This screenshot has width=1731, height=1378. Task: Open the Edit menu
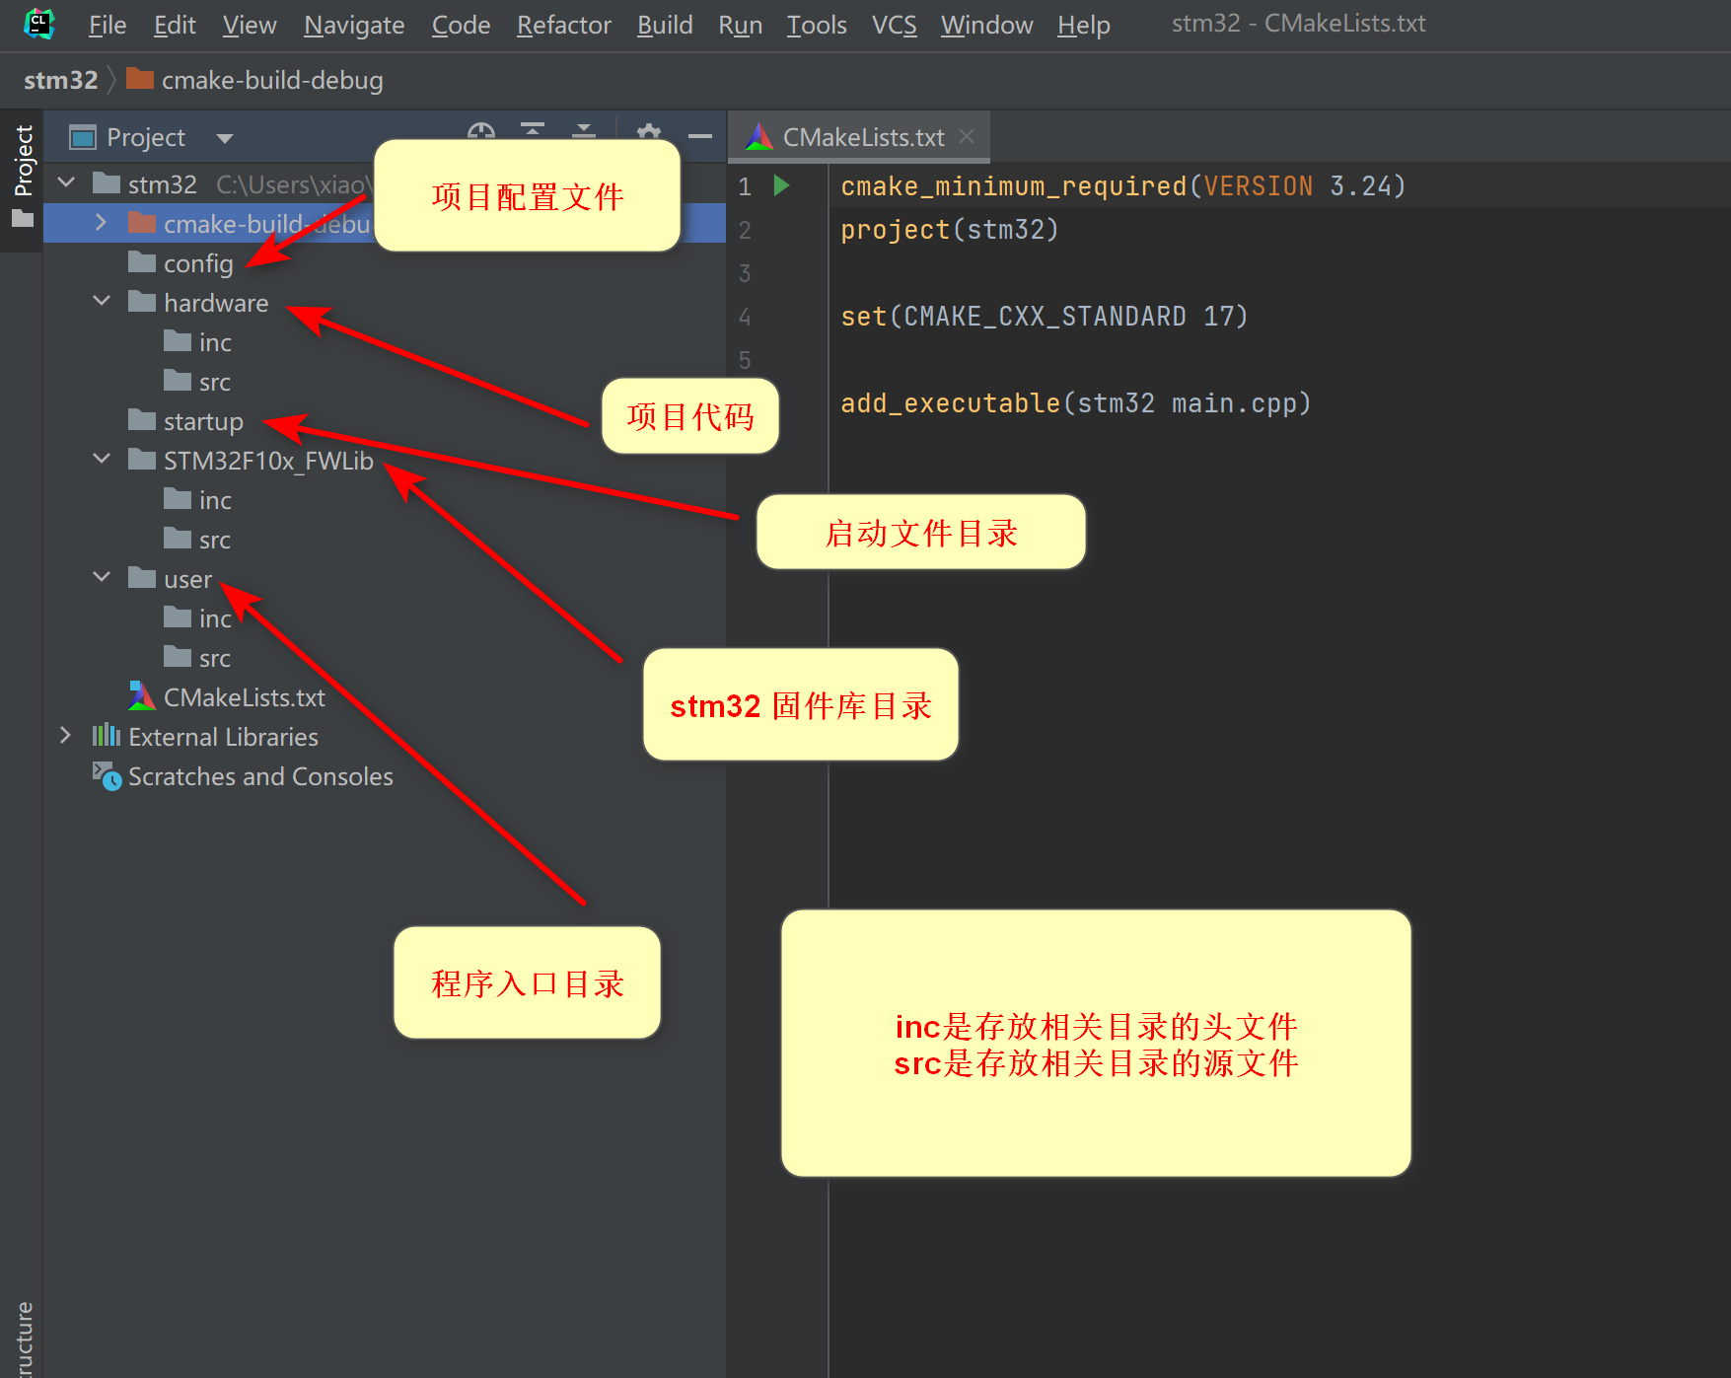click(175, 25)
